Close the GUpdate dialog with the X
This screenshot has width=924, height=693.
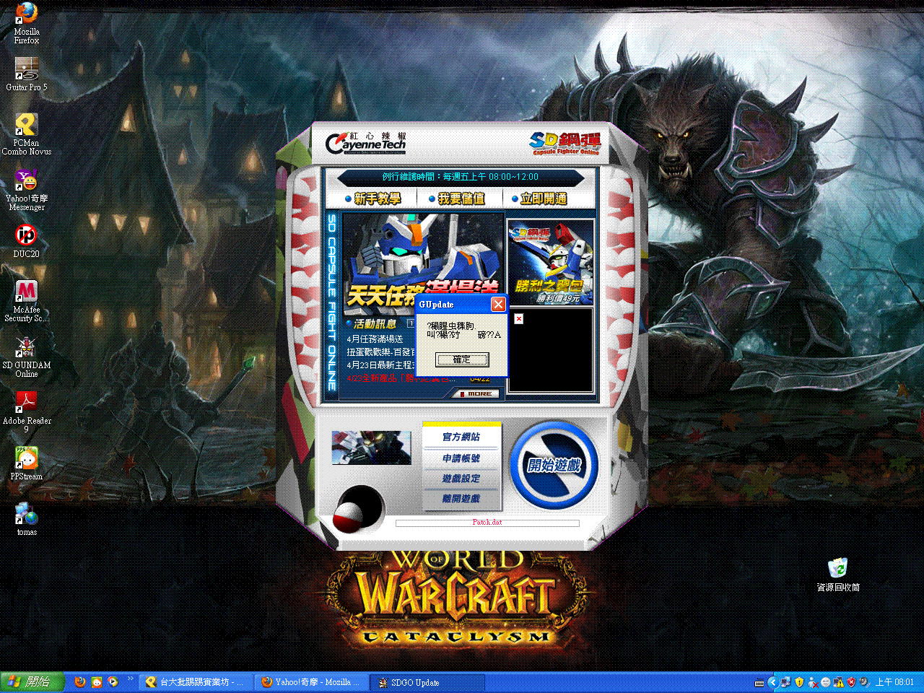point(498,305)
